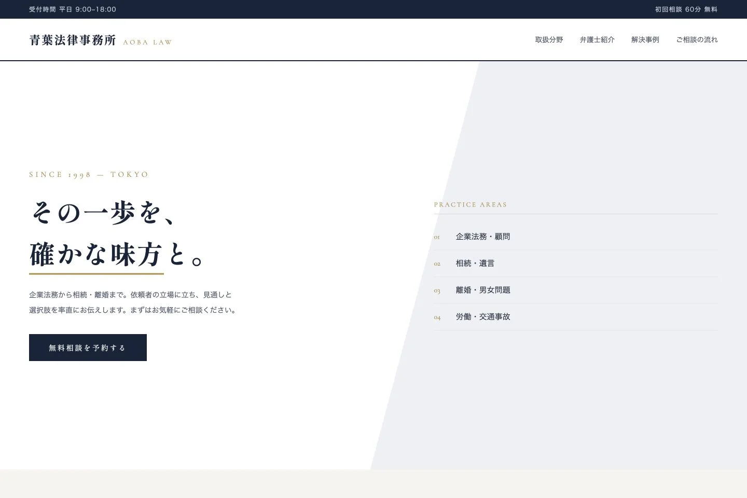Click the 初回相談 60分 無料 notice
The height and width of the screenshot is (498, 747).
pyautogui.click(x=686, y=9)
